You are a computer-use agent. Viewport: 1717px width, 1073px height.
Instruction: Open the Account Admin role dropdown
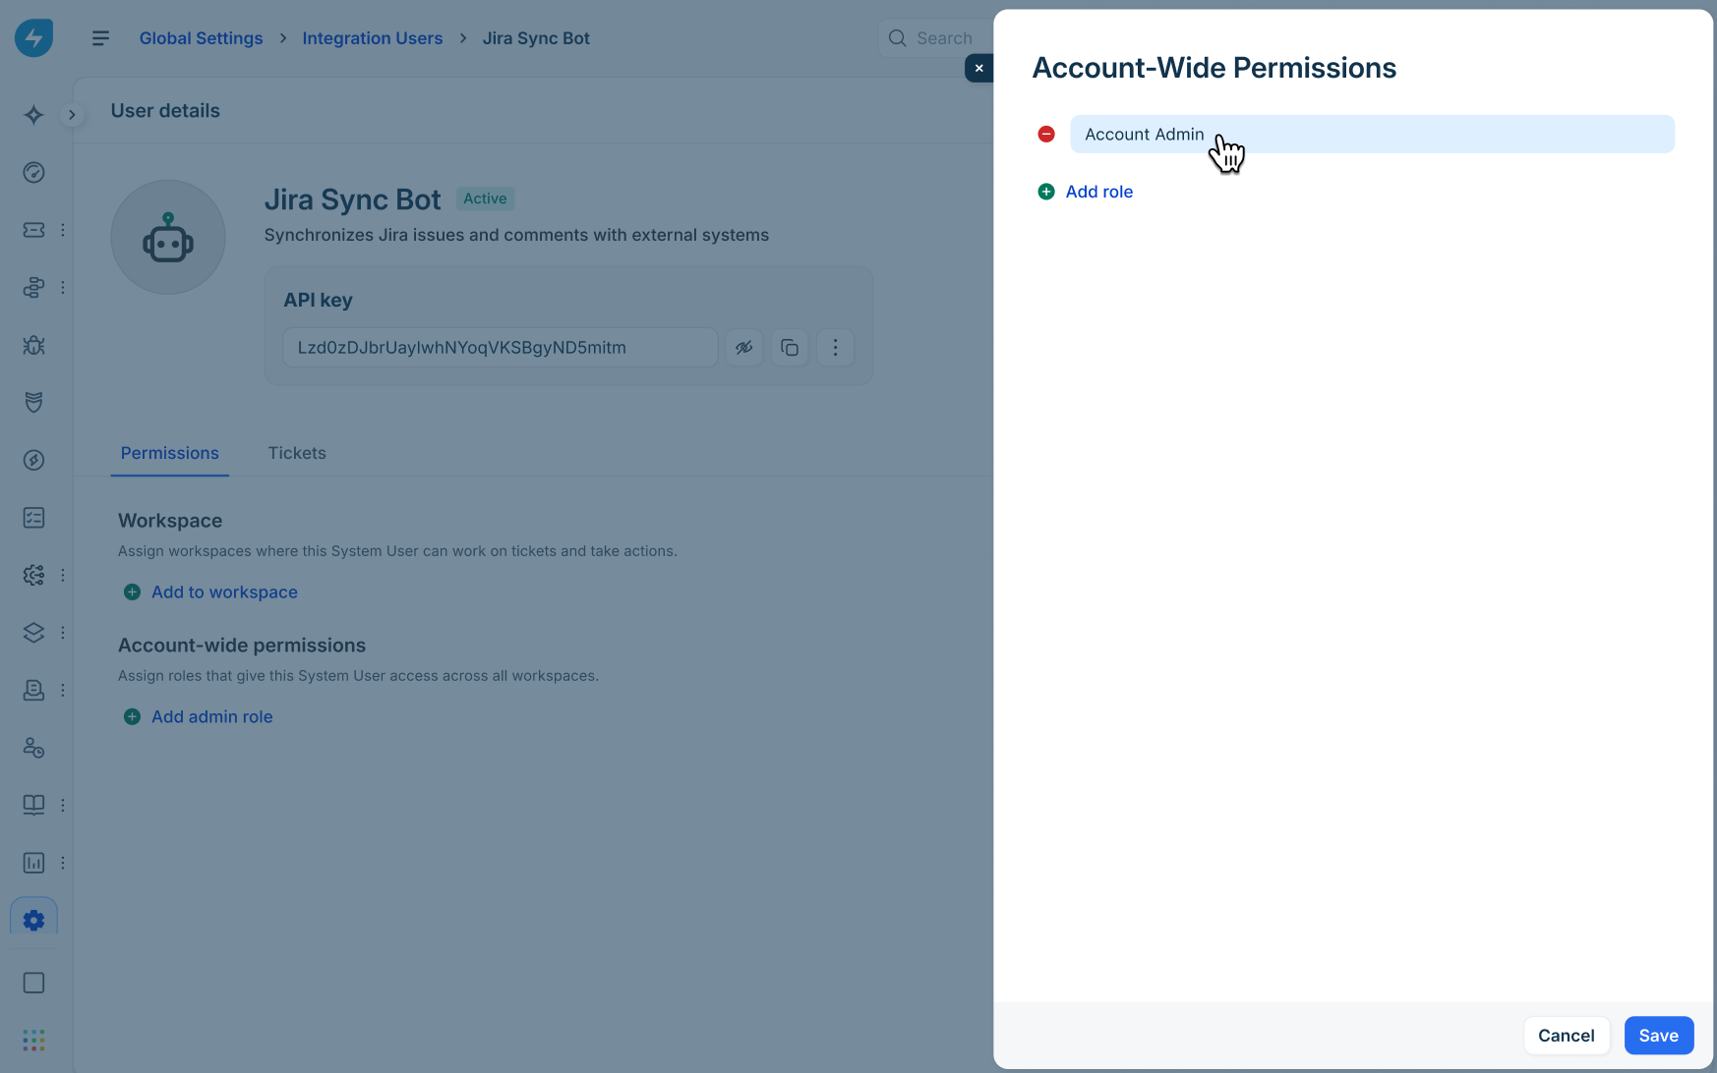tap(1372, 134)
